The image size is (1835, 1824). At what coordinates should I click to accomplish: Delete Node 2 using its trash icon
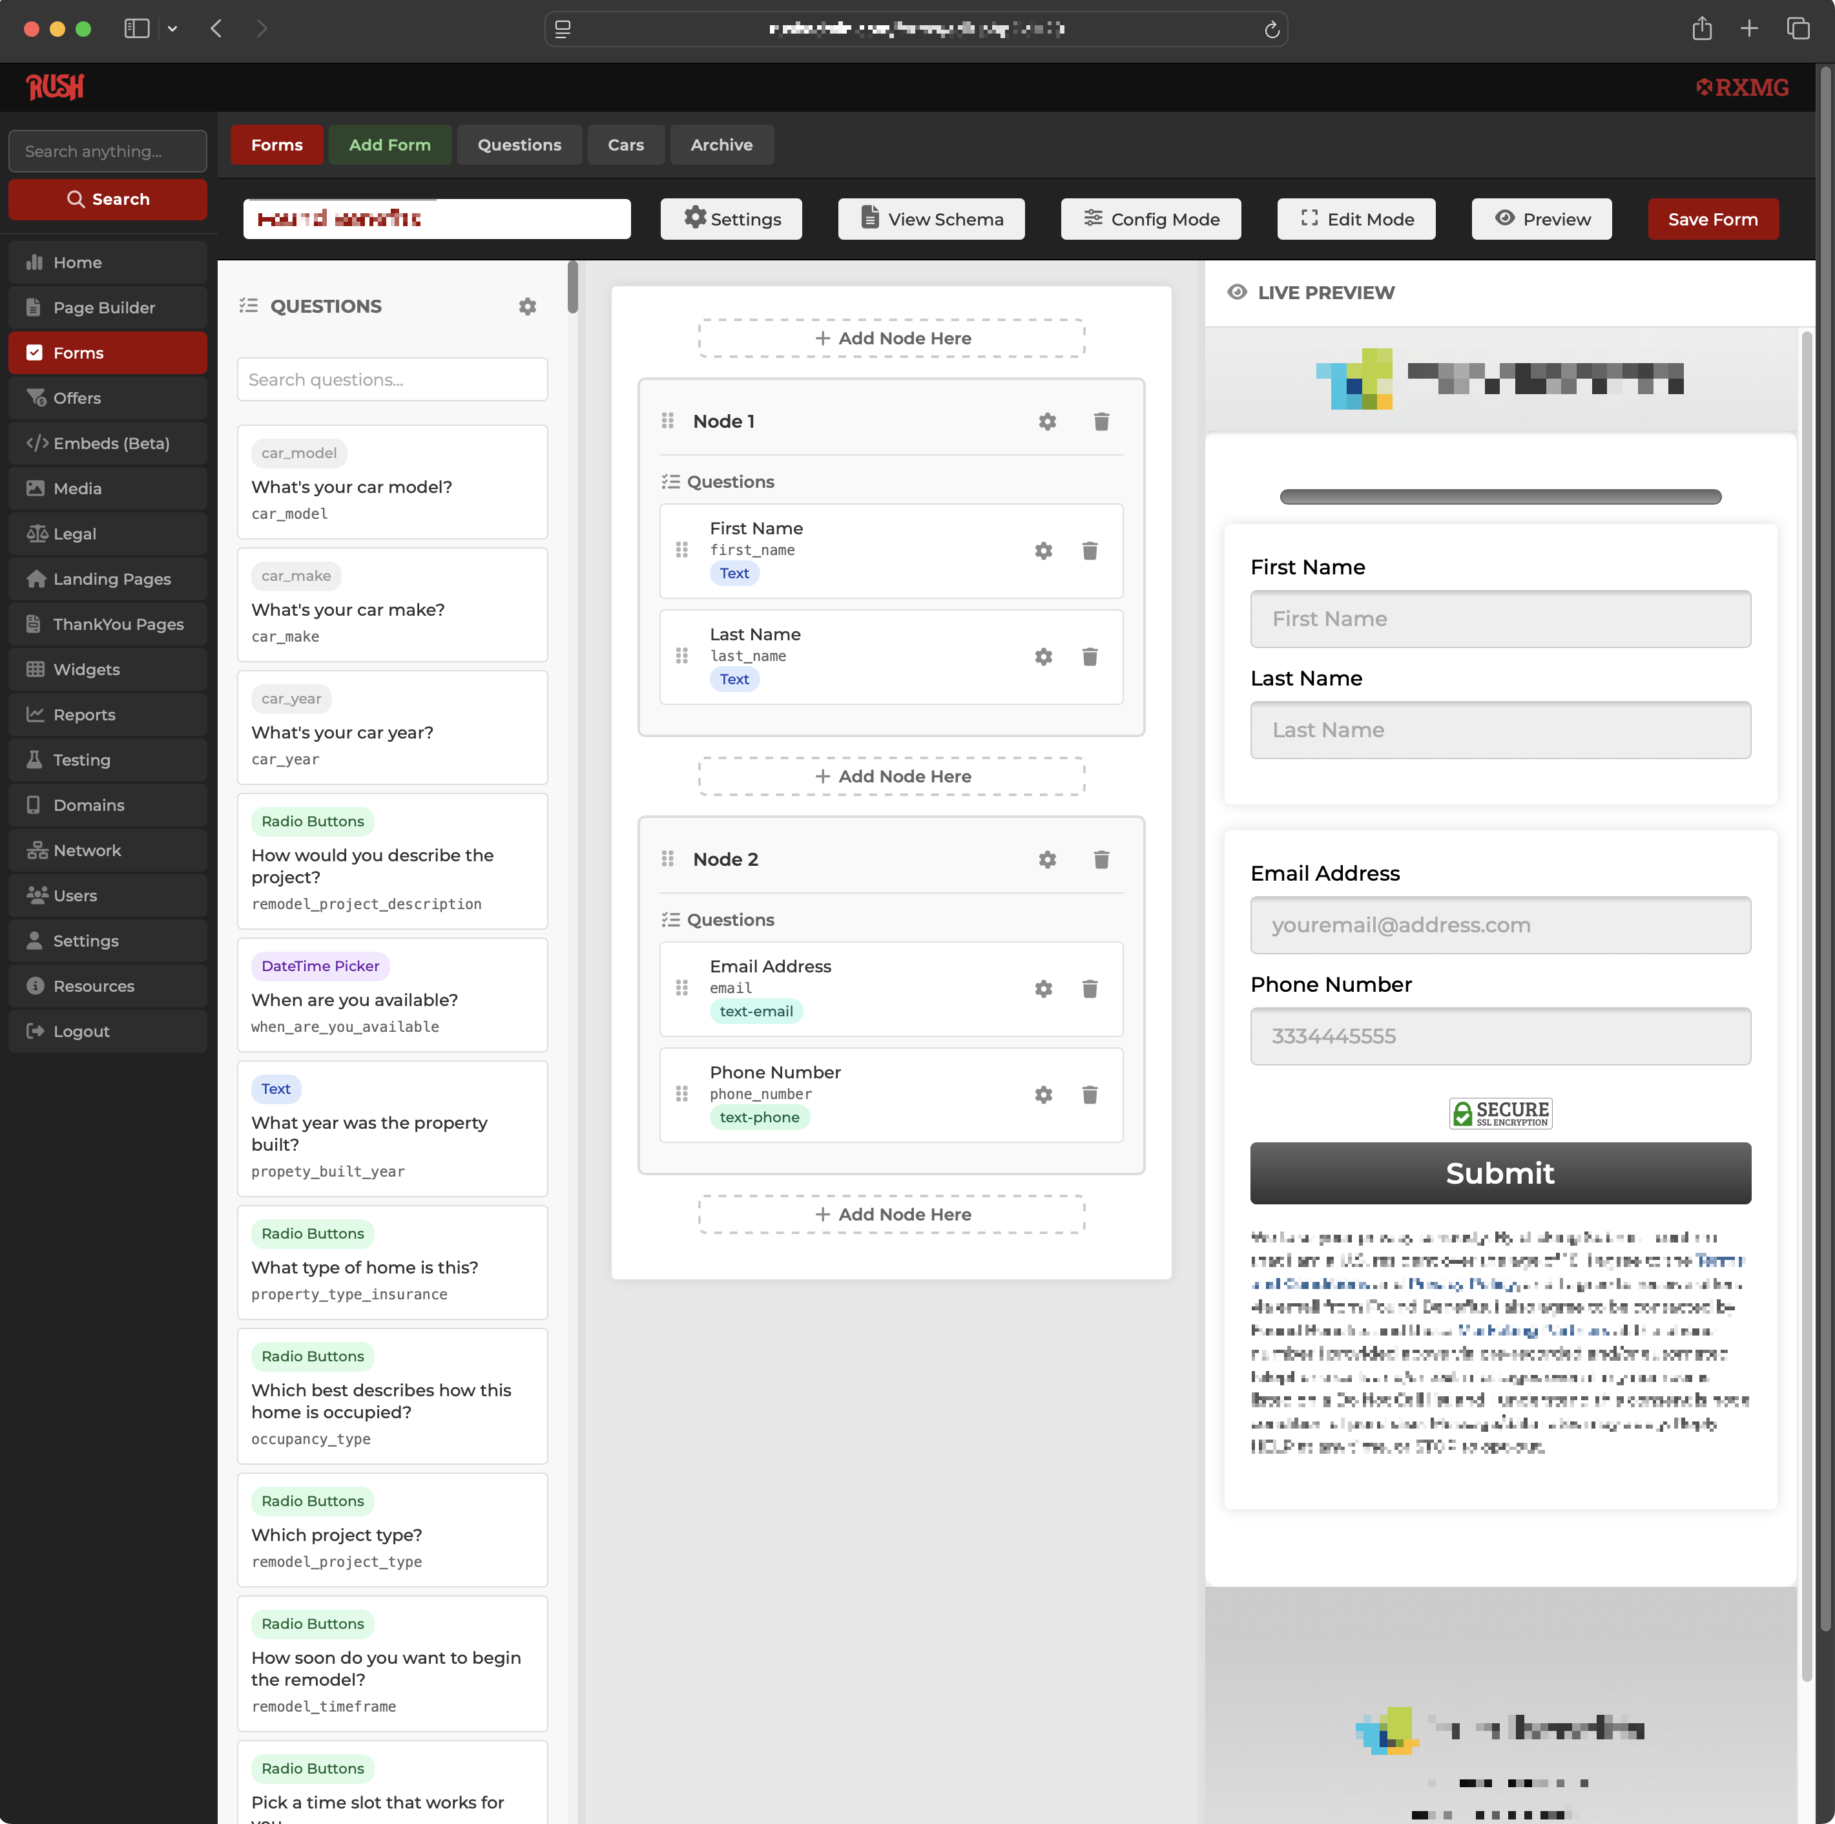pyautogui.click(x=1102, y=859)
